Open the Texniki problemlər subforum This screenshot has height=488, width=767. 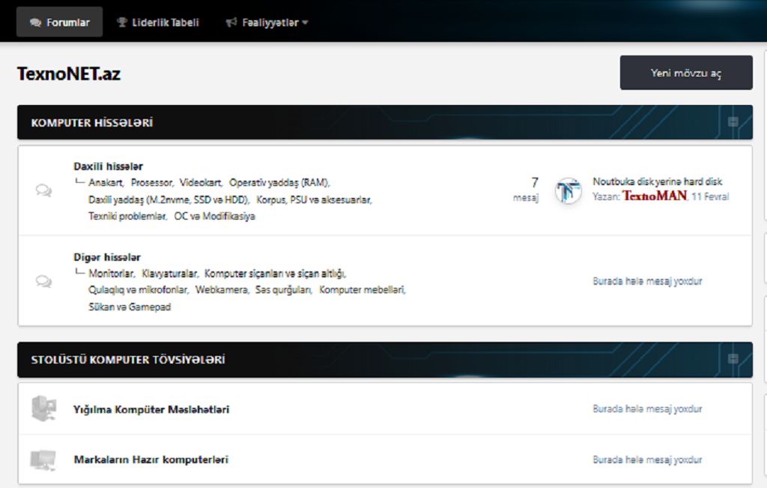127,216
